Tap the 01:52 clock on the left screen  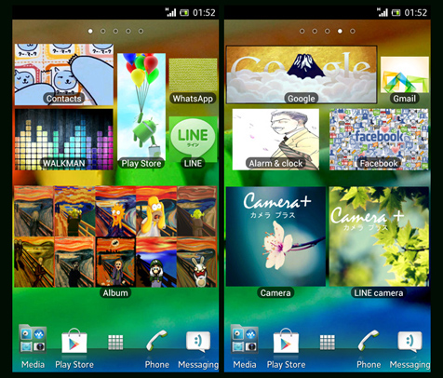point(204,13)
